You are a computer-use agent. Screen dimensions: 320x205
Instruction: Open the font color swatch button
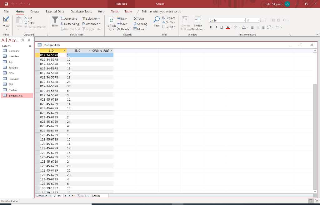[x=228, y=27]
